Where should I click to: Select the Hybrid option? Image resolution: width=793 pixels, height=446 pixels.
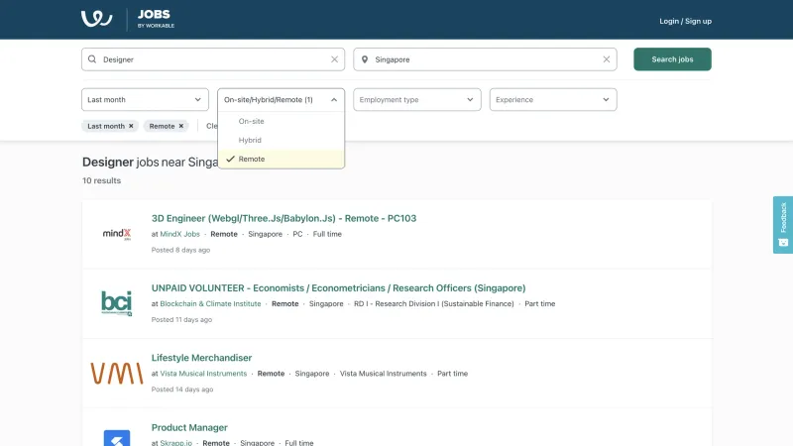point(282,140)
